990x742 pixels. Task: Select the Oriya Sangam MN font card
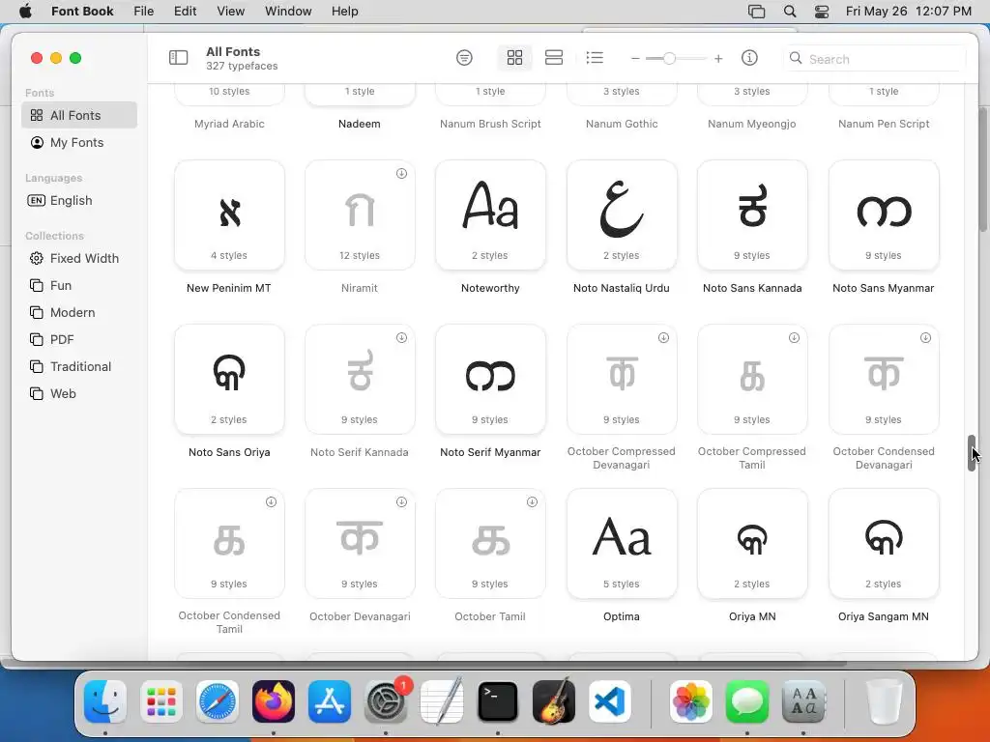click(x=884, y=543)
